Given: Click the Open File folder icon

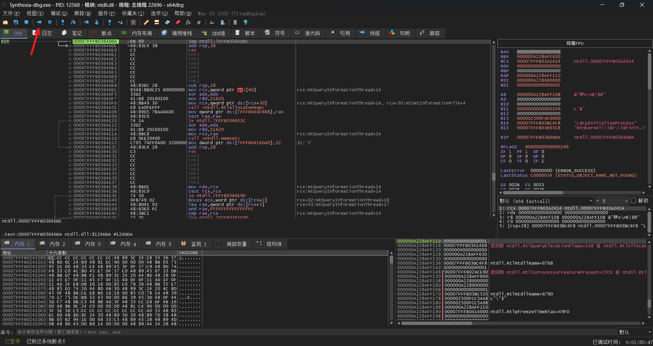Looking at the screenshot, I should tap(5, 22).
